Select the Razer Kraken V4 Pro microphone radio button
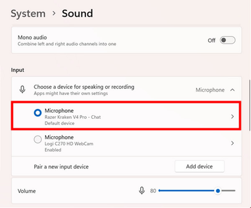The width and height of the screenshot is (251, 208). tap(38, 113)
